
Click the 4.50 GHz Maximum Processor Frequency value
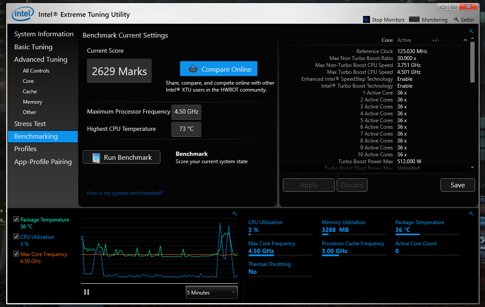pos(186,111)
